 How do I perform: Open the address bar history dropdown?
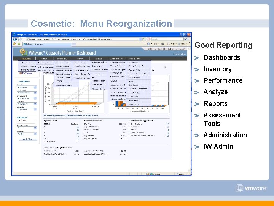(140, 39)
